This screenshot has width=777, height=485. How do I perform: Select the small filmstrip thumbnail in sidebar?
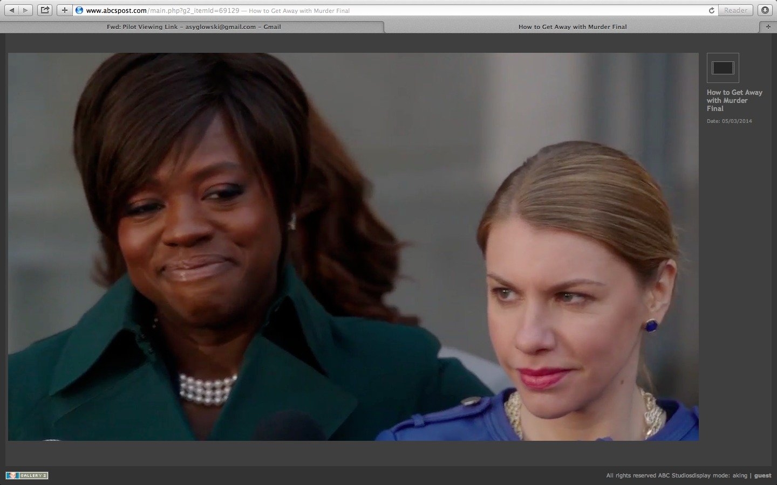(x=723, y=68)
